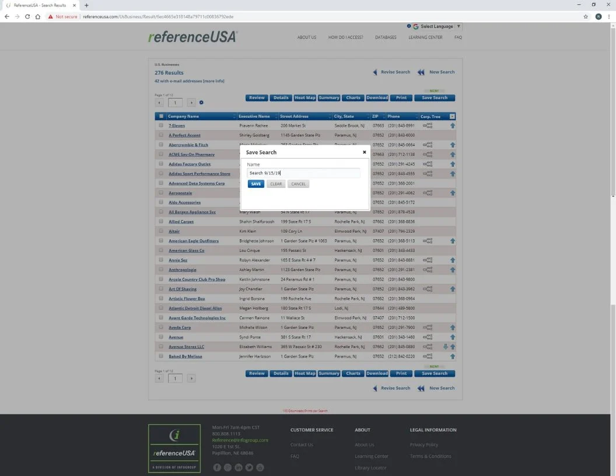Open corporate tree icon for 7-Eleven row
616x476 pixels.
428,125
